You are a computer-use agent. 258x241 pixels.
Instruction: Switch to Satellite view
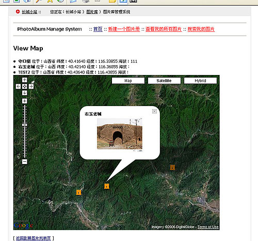pyautogui.click(x=164, y=81)
